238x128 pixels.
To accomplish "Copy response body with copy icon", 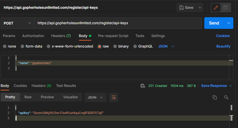I will pyautogui.click(x=215, y=97).
